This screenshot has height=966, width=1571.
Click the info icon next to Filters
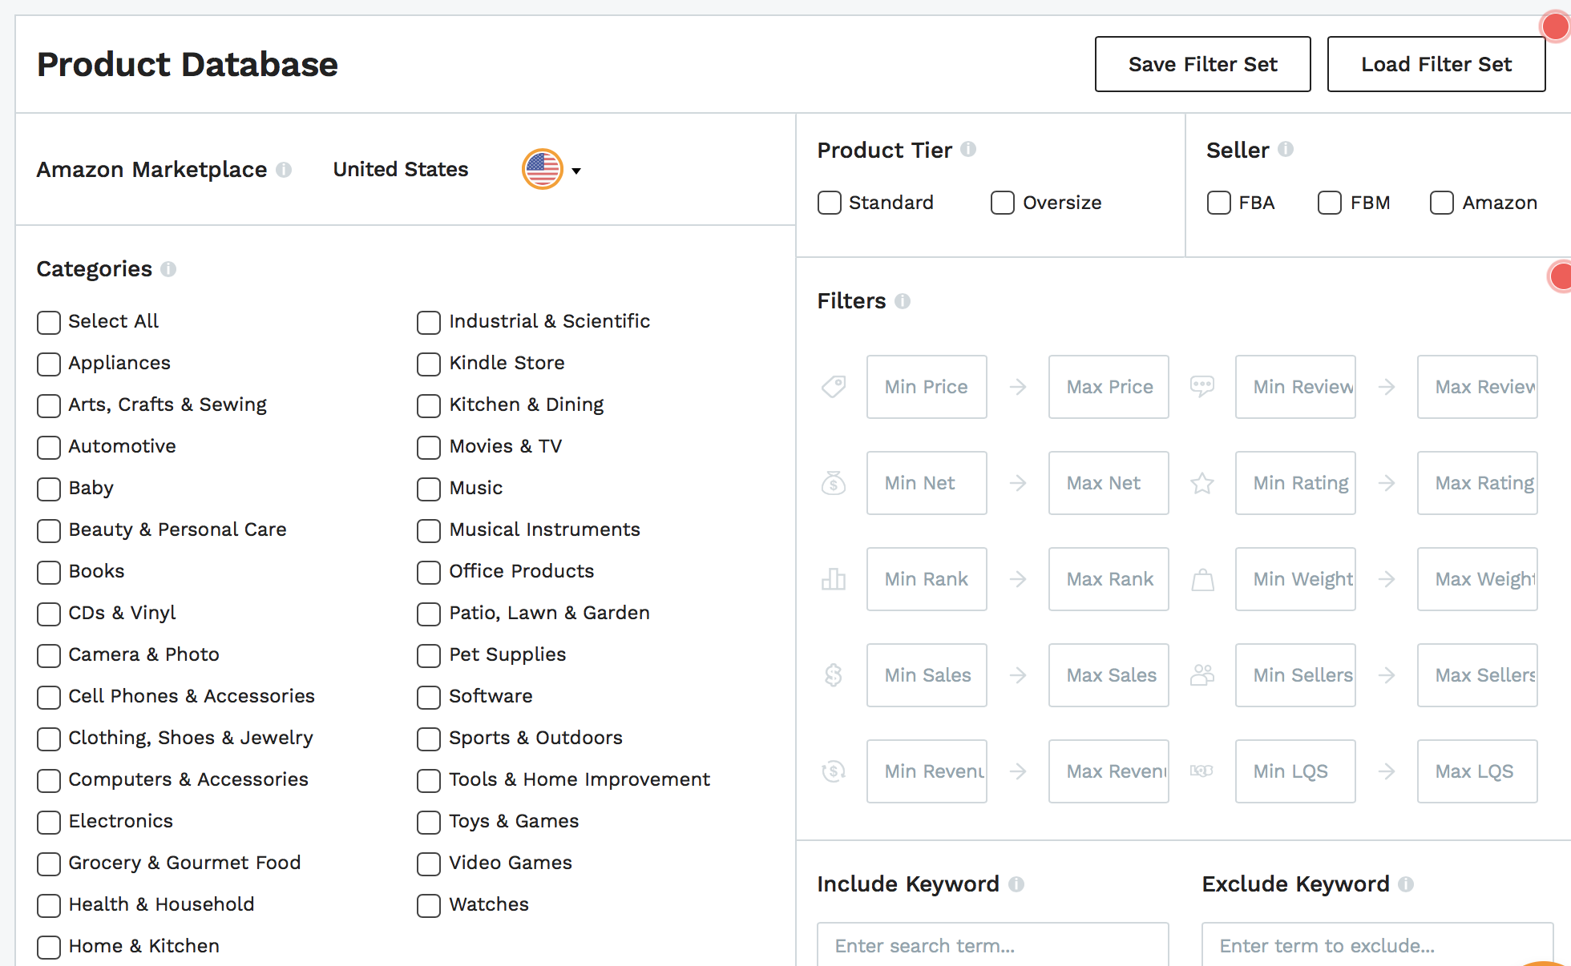(903, 301)
